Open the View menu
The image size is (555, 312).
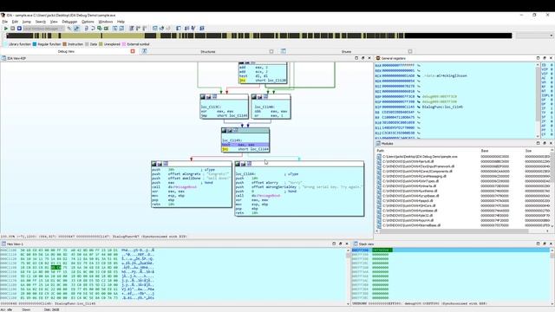click(54, 22)
